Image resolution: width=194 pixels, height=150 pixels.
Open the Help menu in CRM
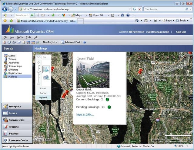(36, 37)
